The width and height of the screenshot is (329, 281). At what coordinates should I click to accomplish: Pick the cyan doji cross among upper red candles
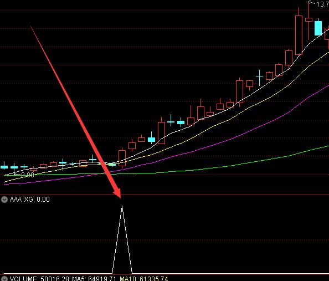point(260,78)
